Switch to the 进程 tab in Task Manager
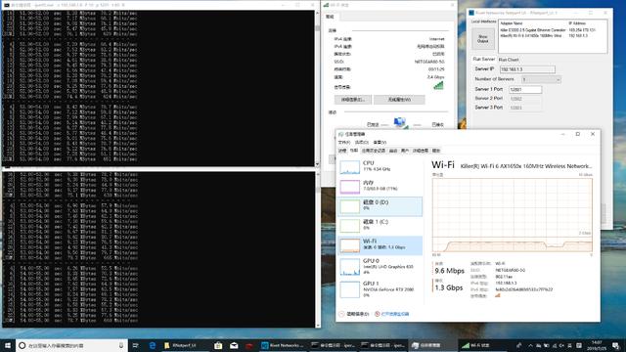 click(x=342, y=151)
